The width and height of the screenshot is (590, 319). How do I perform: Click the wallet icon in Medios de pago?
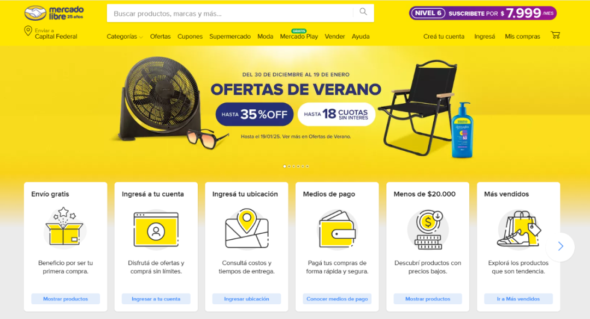337,229
